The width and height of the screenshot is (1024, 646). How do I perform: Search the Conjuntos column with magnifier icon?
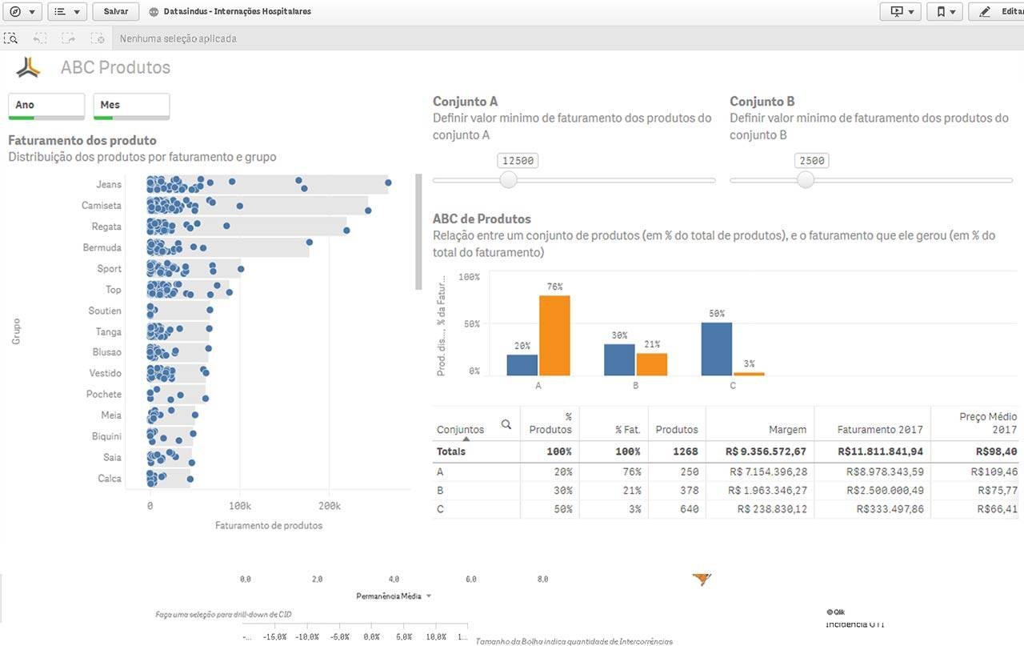(x=506, y=424)
